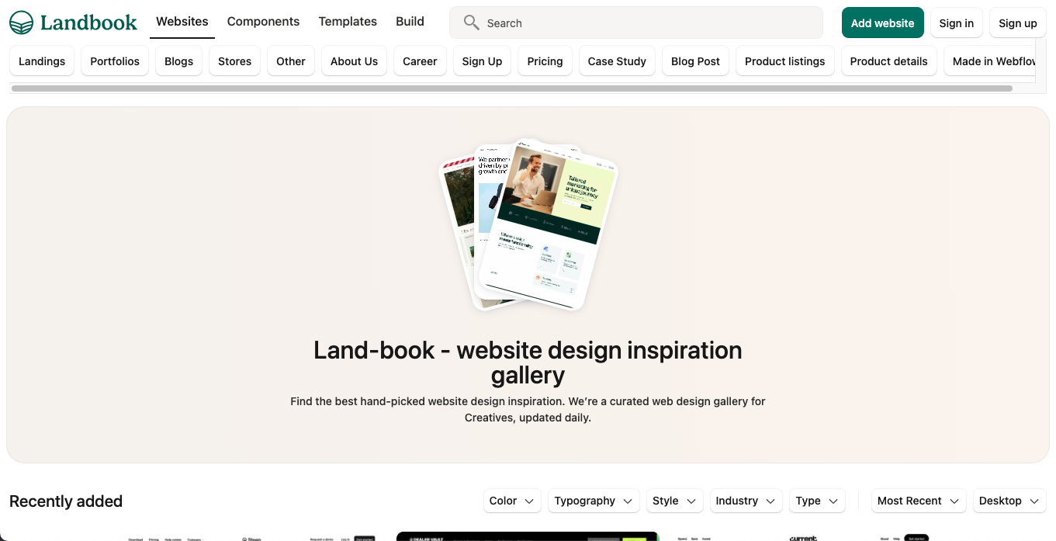
Task: Open the Templates tab
Action: tap(348, 22)
